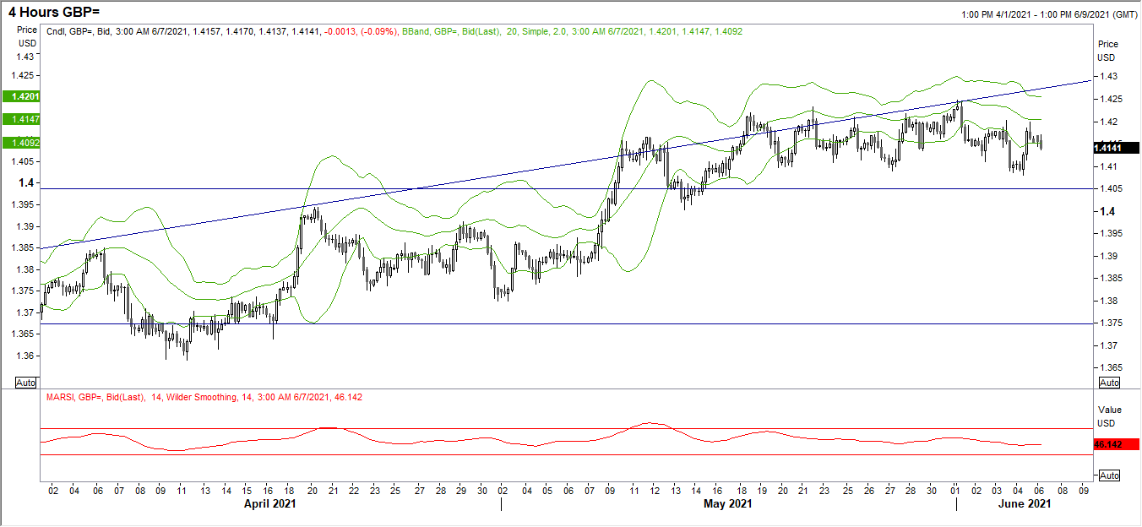Click the right Auto button of price chart
The height and width of the screenshot is (527, 1142).
tap(1110, 383)
